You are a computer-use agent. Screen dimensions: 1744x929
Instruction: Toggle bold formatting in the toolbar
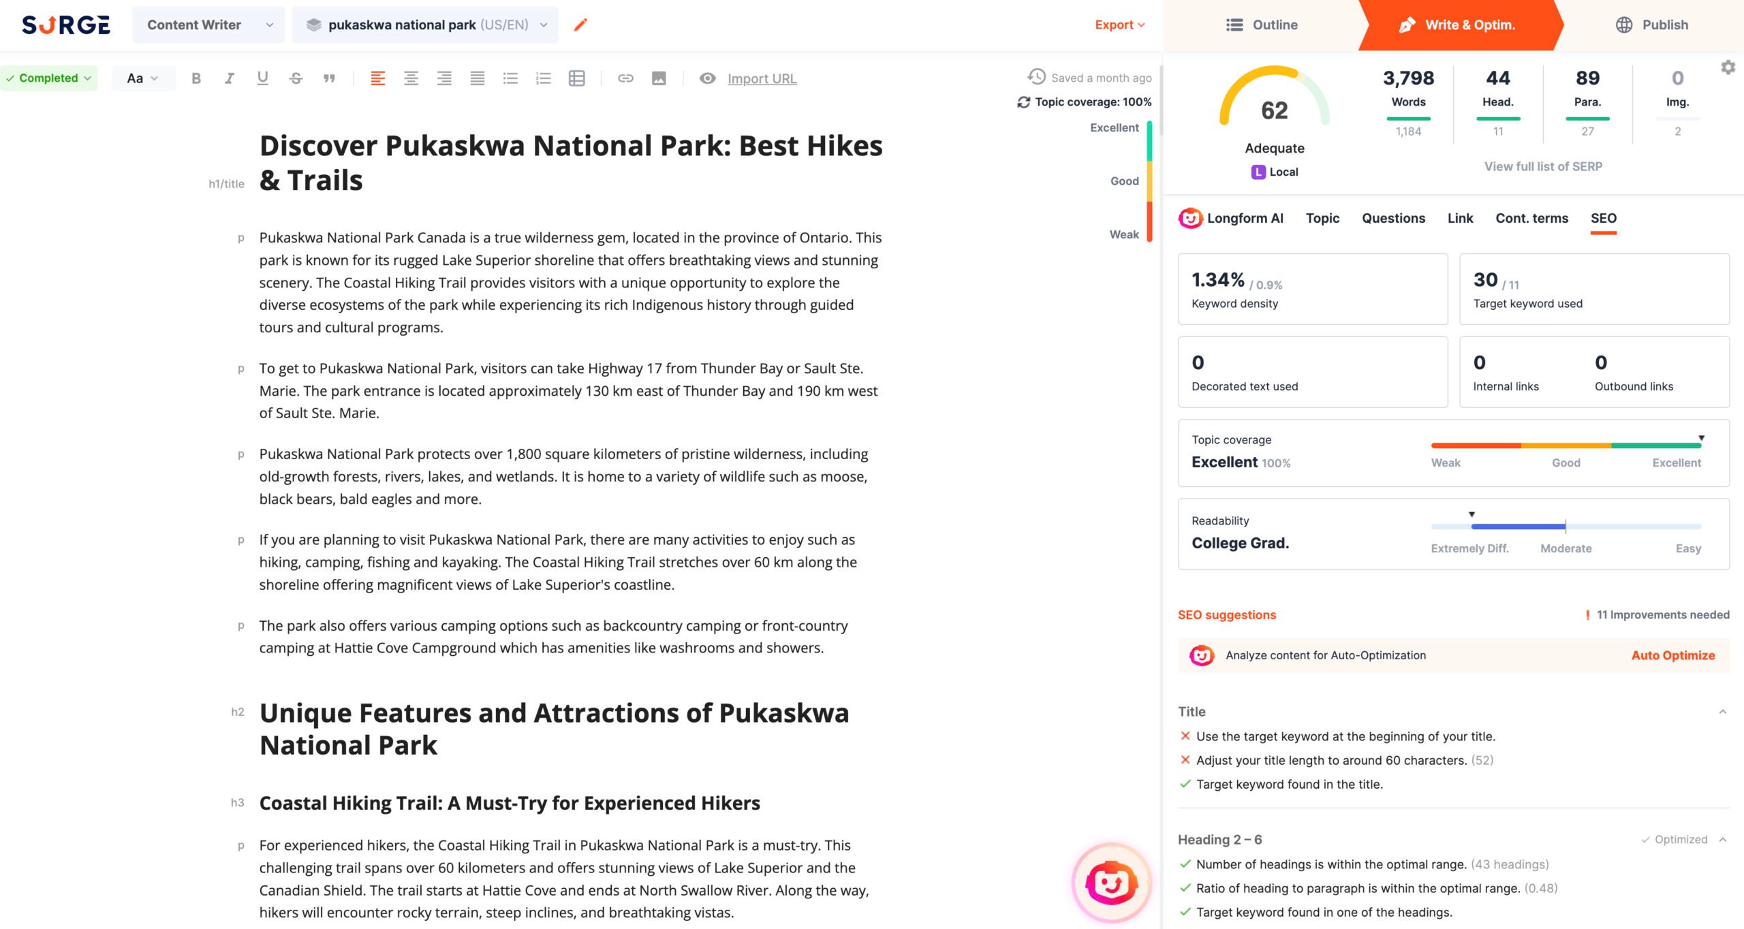point(196,78)
